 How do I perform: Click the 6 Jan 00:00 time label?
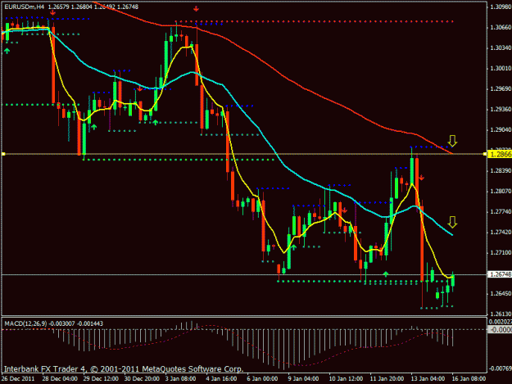click(262, 378)
